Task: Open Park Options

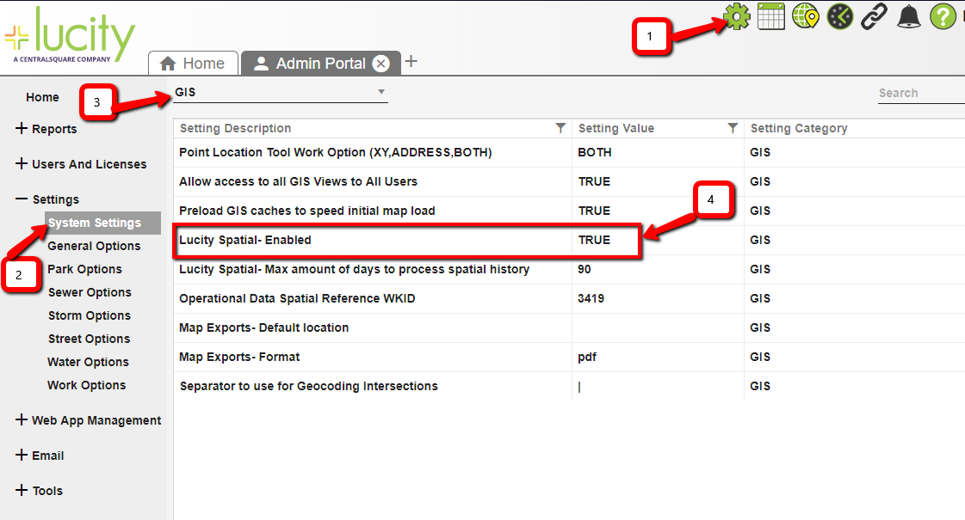Action: (x=85, y=269)
